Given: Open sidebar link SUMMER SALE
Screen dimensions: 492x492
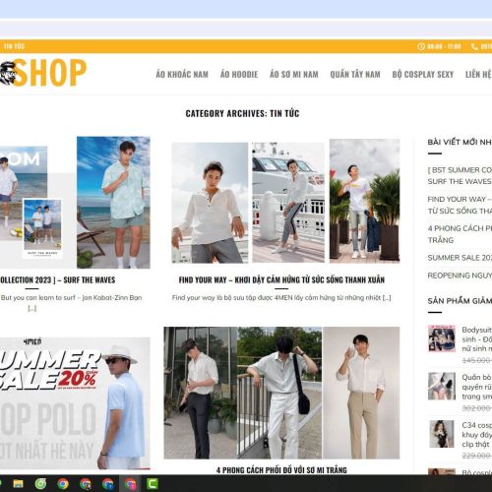Looking at the screenshot, I should [x=460, y=258].
